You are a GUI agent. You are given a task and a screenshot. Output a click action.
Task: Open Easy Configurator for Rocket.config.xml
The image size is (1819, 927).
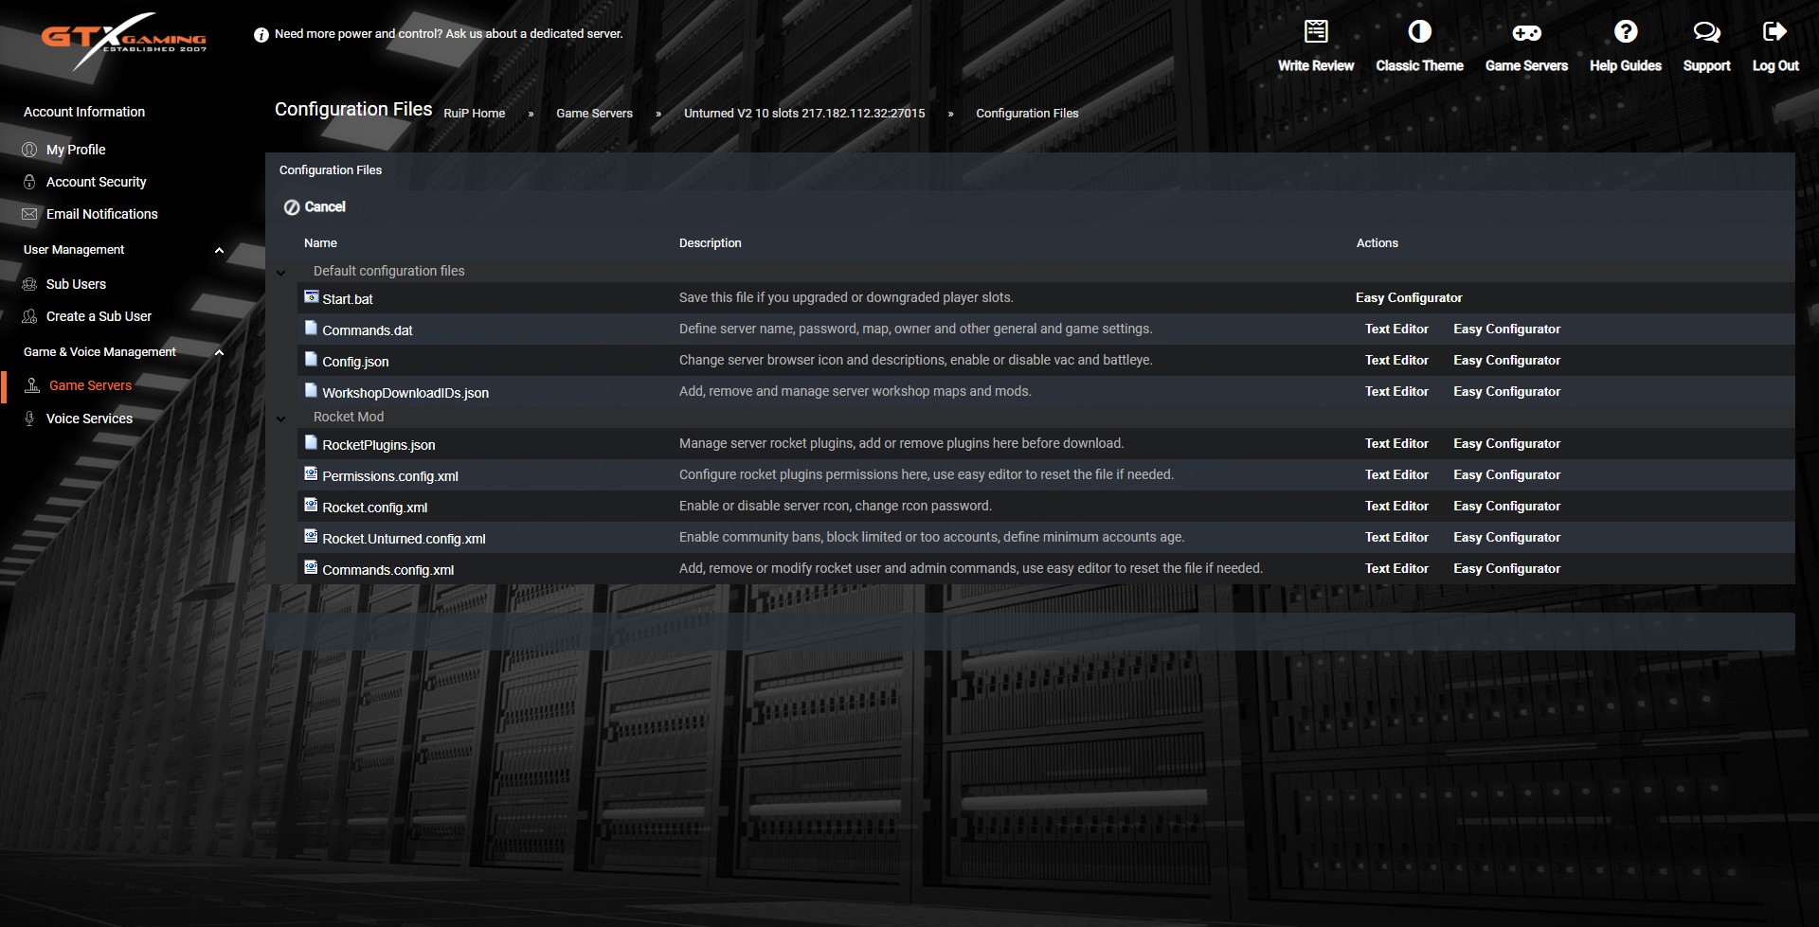click(x=1506, y=507)
